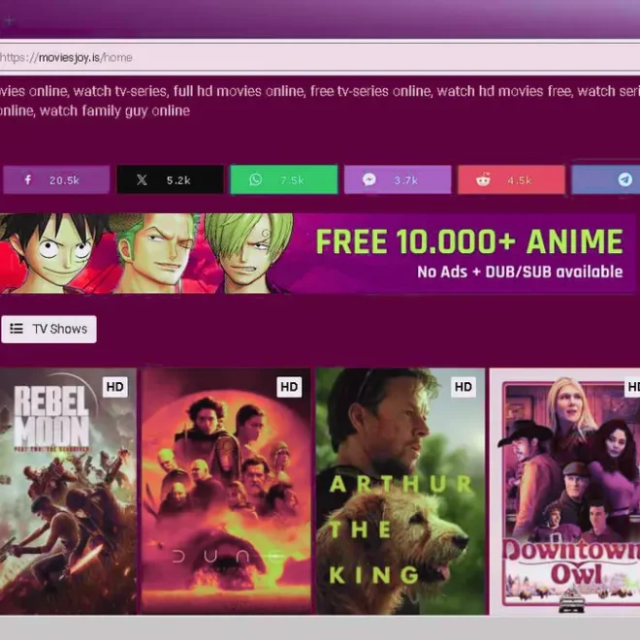Click the HD badge on Dune poster
The image size is (640, 640).
(289, 387)
